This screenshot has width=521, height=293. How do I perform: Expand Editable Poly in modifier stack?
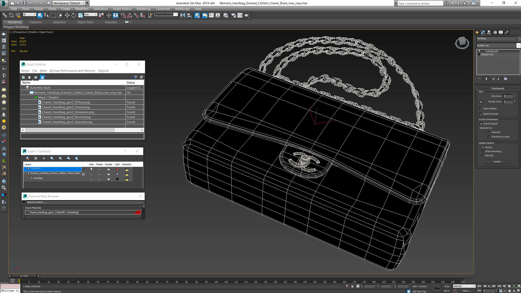pyautogui.click(x=479, y=55)
